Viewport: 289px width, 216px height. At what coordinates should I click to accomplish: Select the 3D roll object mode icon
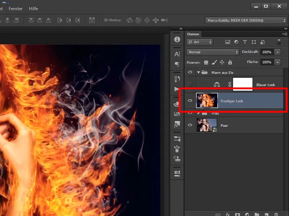(138, 20)
